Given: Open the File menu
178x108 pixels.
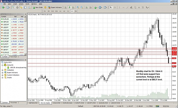Looking at the screenshot, I should click(x=5, y=4).
